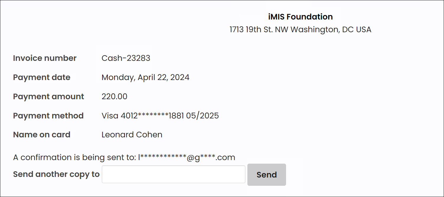Select the masked confirmation email address
This screenshot has height=197, width=444.
point(186,157)
